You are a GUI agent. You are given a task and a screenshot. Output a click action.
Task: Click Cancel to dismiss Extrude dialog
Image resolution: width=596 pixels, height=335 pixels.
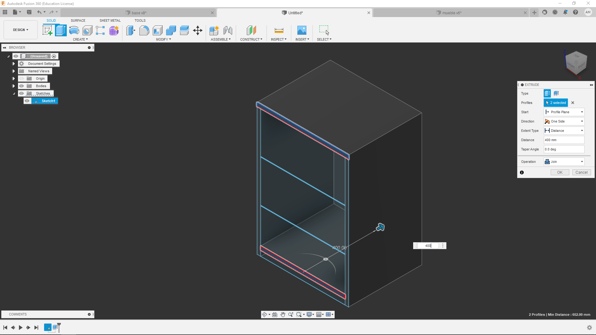tap(581, 172)
